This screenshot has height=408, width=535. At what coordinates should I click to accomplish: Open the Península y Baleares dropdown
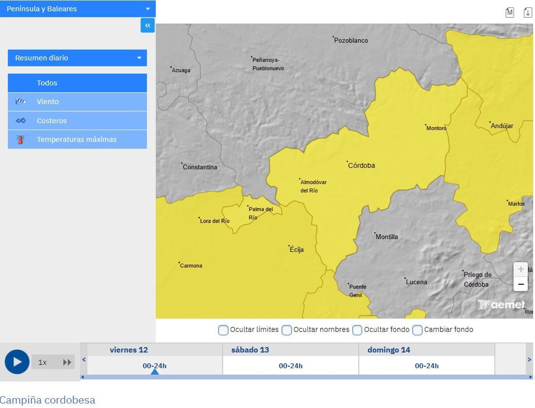(x=78, y=8)
